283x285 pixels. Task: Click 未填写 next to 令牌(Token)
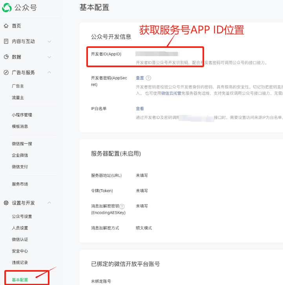click(x=142, y=191)
